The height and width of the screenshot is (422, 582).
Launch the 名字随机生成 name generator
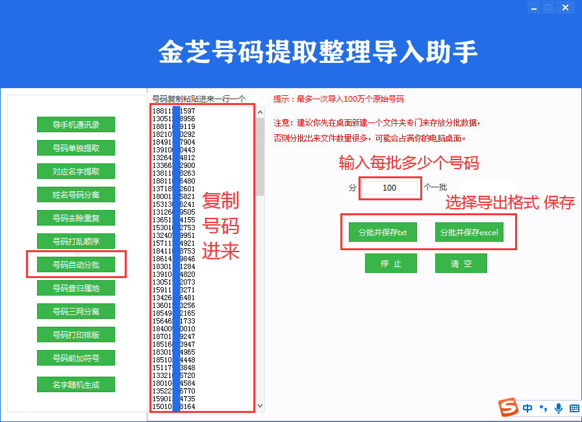coord(76,384)
